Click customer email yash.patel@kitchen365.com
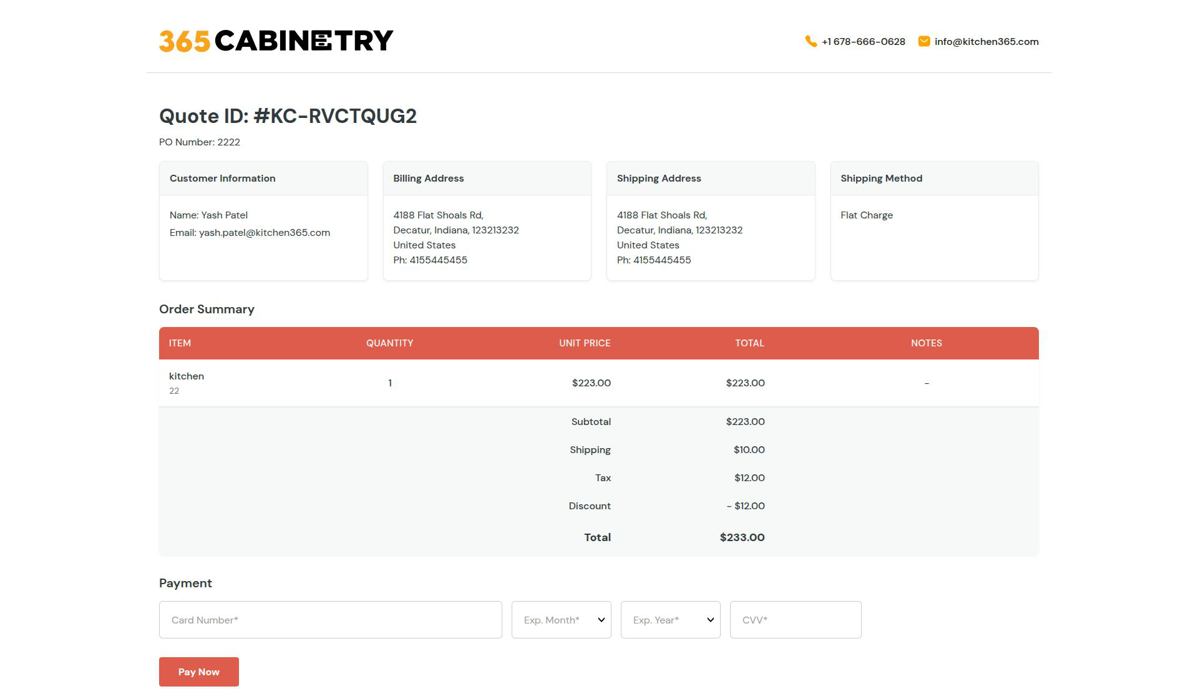The width and height of the screenshot is (1198, 699). [x=265, y=233]
